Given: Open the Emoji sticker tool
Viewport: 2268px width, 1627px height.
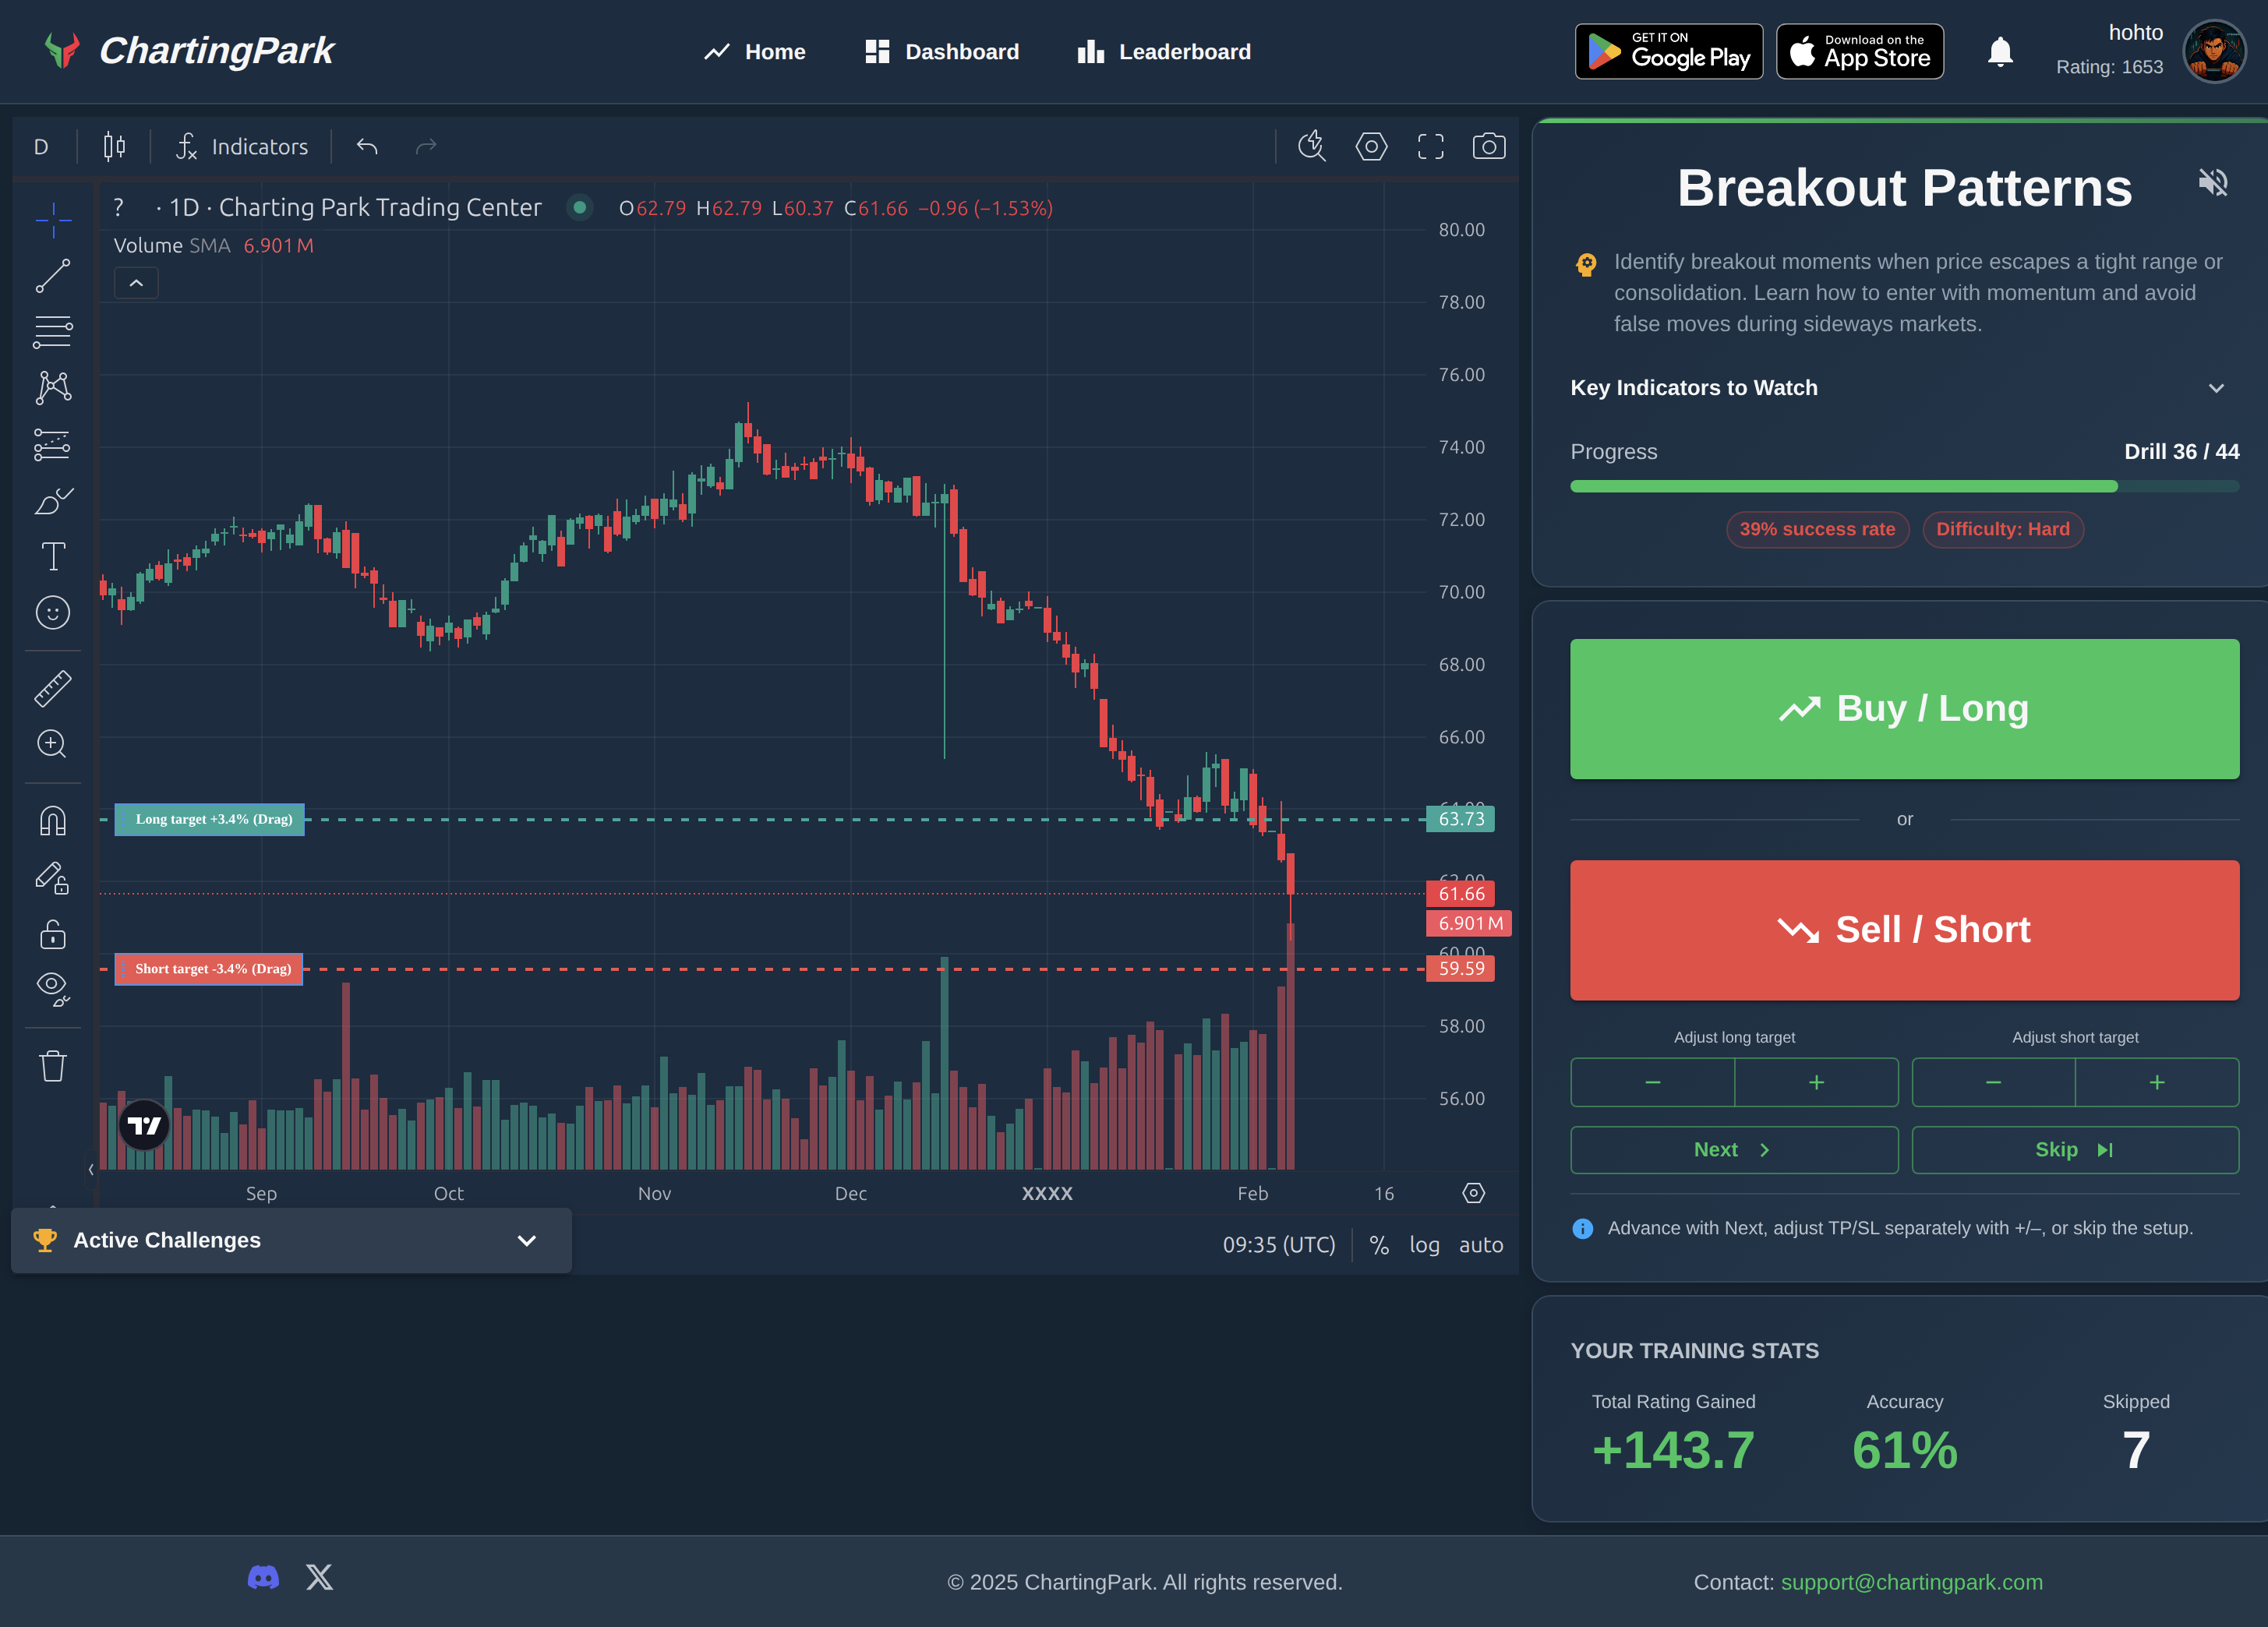Looking at the screenshot, I should 52,613.
